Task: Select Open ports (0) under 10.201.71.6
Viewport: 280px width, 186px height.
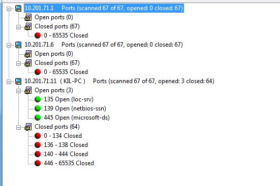Action: (54, 54)
